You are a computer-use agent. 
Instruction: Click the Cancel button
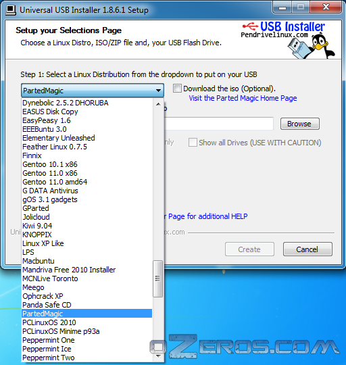point(307,249)
